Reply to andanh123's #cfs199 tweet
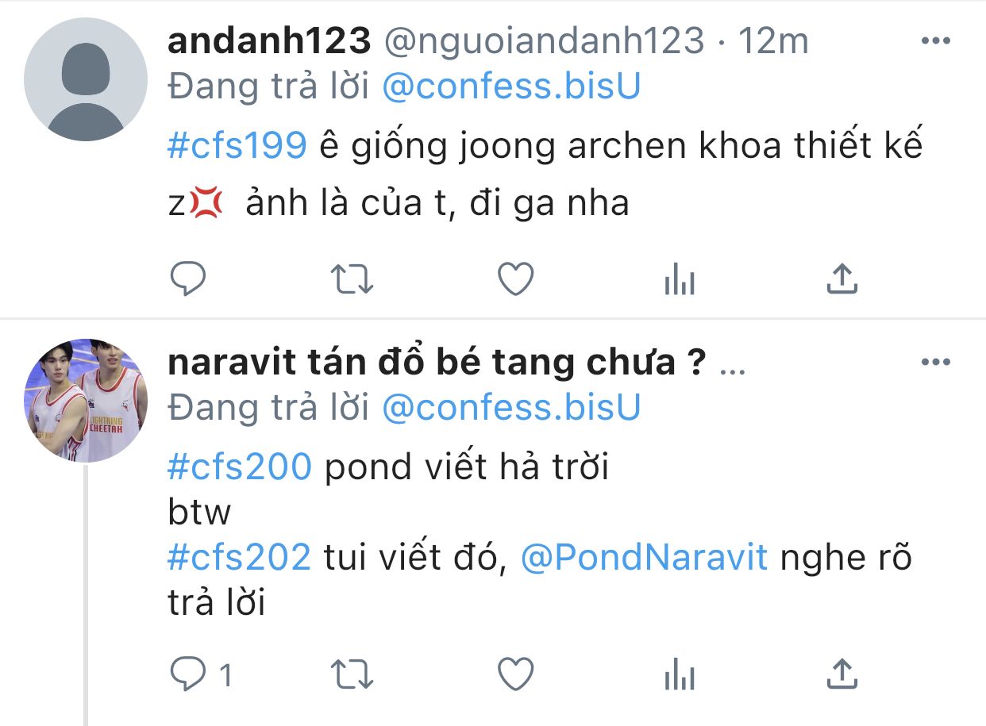This screenshot has height=726, width=986. (x=188, y=278)
